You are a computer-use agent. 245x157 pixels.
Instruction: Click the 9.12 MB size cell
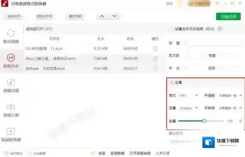[100, 49]
